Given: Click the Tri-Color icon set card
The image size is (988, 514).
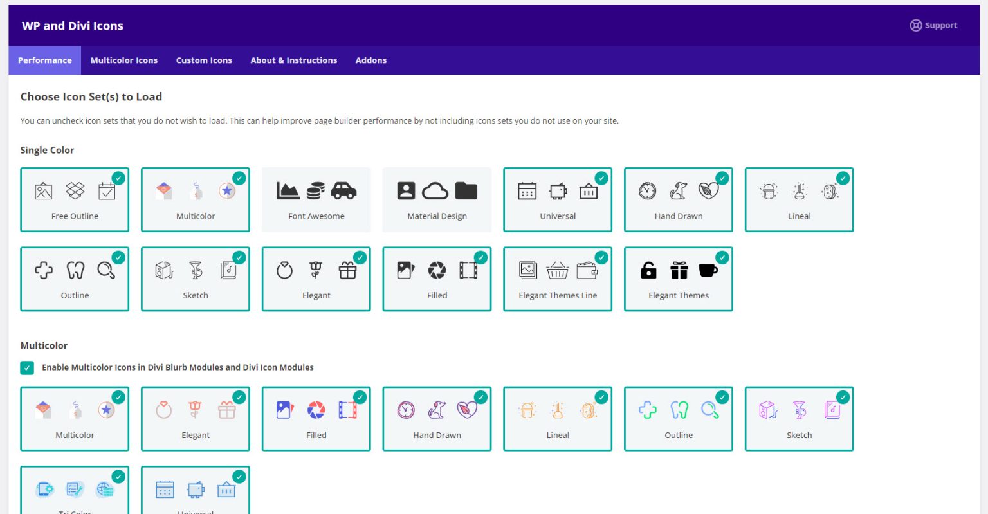Looking at the screenshot, I should (x=75, y=490).
